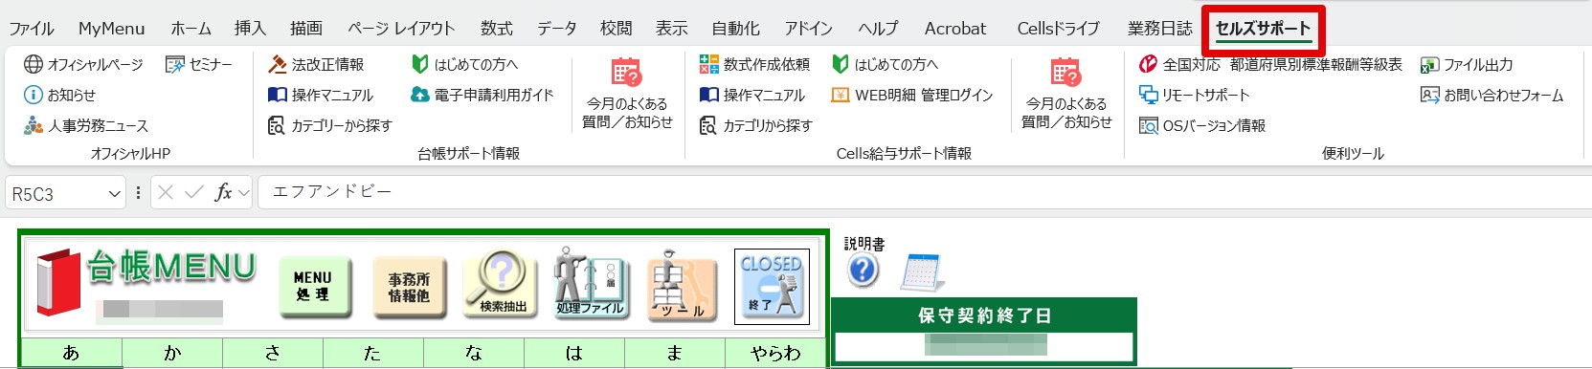
Task: Switch to the 校閲 tab
Action: tap(616, 29)
